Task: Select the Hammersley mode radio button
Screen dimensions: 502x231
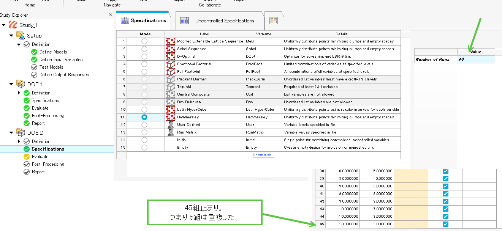Action: pos(144,117)
